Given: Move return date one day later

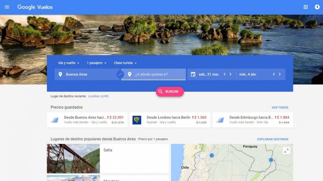Looking at the screenshot, I should point(280,74).
